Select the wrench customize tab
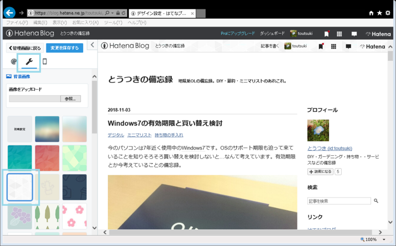 pyautogui.click(x=29, y=61)
